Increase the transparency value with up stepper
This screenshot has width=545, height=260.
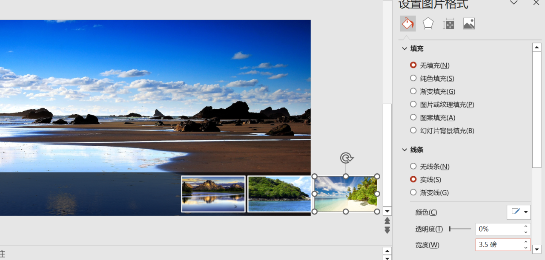click(526, 226)
